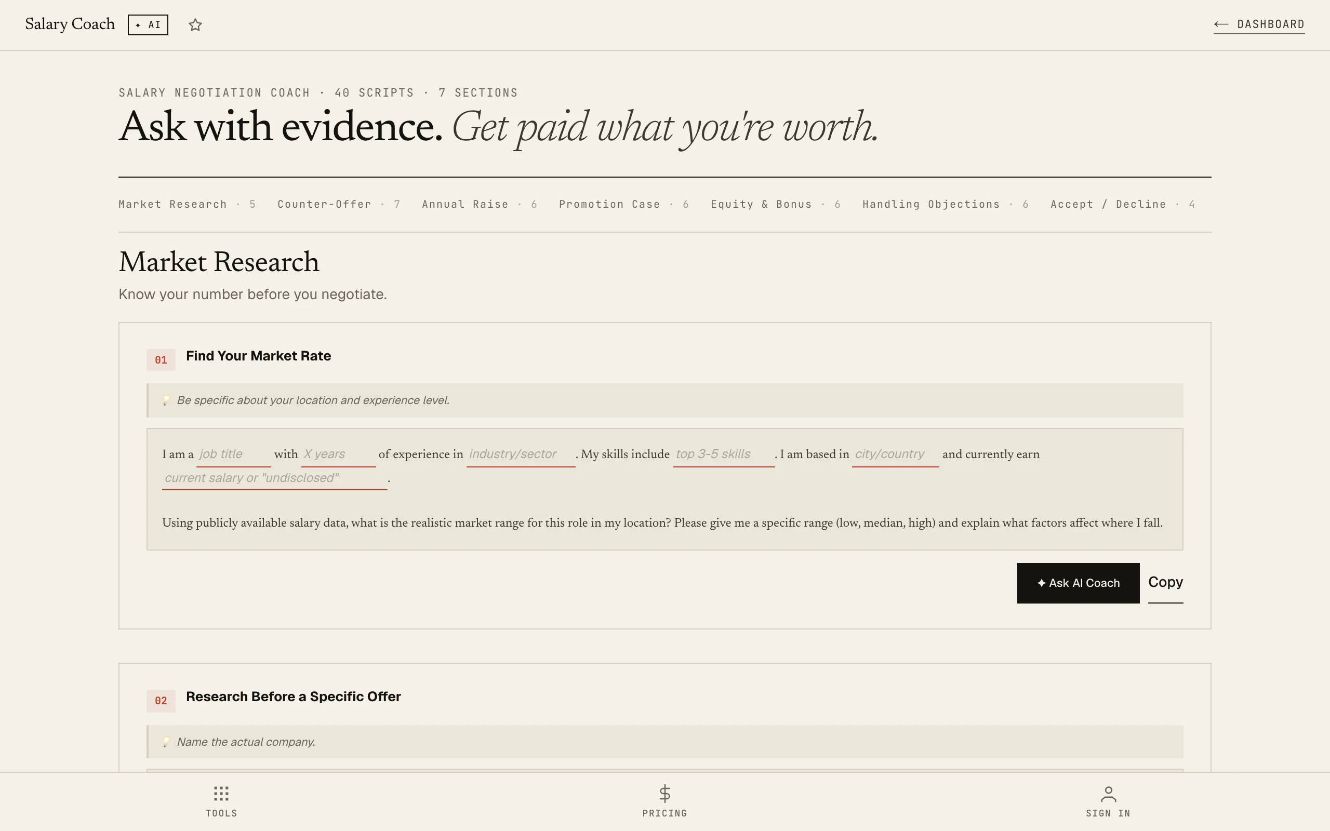Click the current salary input field

click(275, 478)
